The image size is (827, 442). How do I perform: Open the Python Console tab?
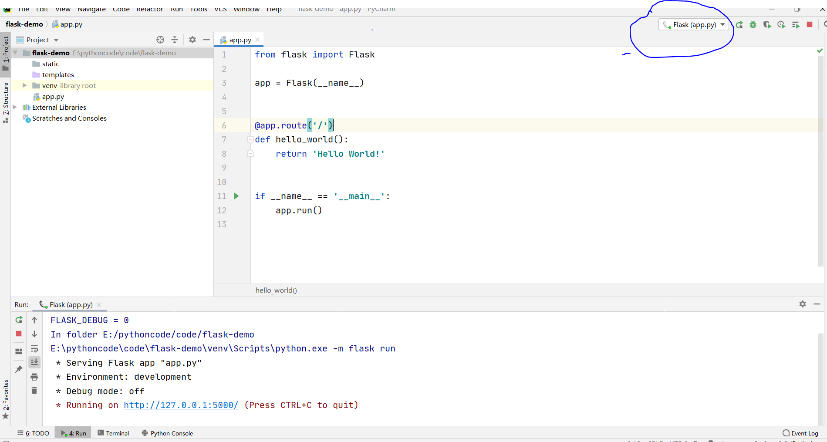(167, 433)
